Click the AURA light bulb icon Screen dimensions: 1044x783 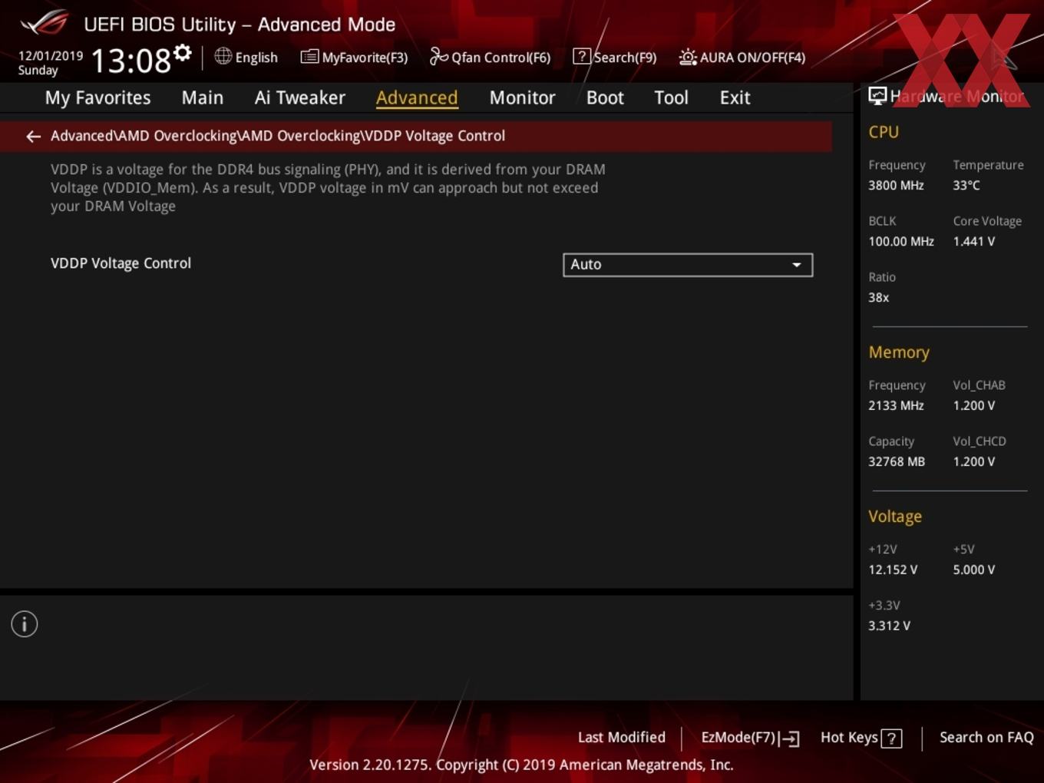pyautogui.click(x=688, y=57)
